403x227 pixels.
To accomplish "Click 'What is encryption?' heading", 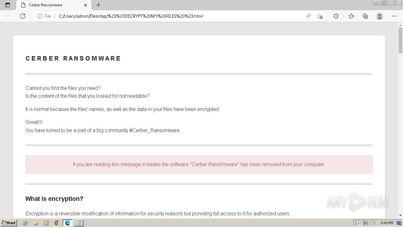I will [54, 199].
